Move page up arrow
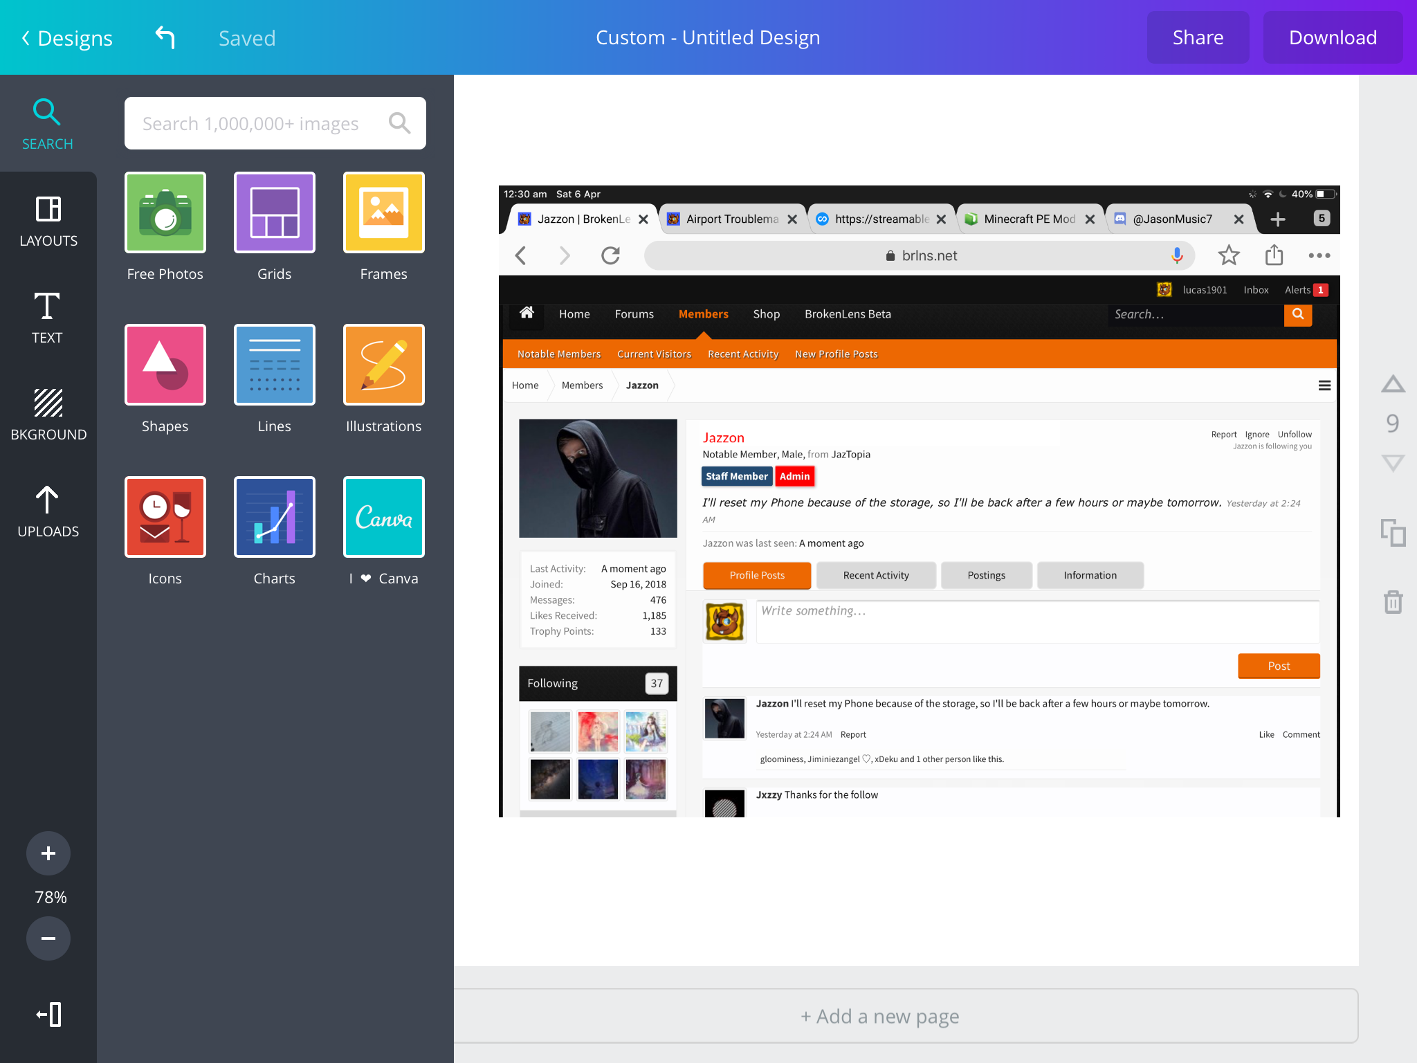Image resolution: width=1417 pixels, height=1063 pixels. pos(1393,384)
